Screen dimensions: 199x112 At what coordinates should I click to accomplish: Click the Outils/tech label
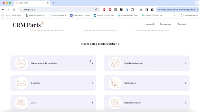click(130, 83)
